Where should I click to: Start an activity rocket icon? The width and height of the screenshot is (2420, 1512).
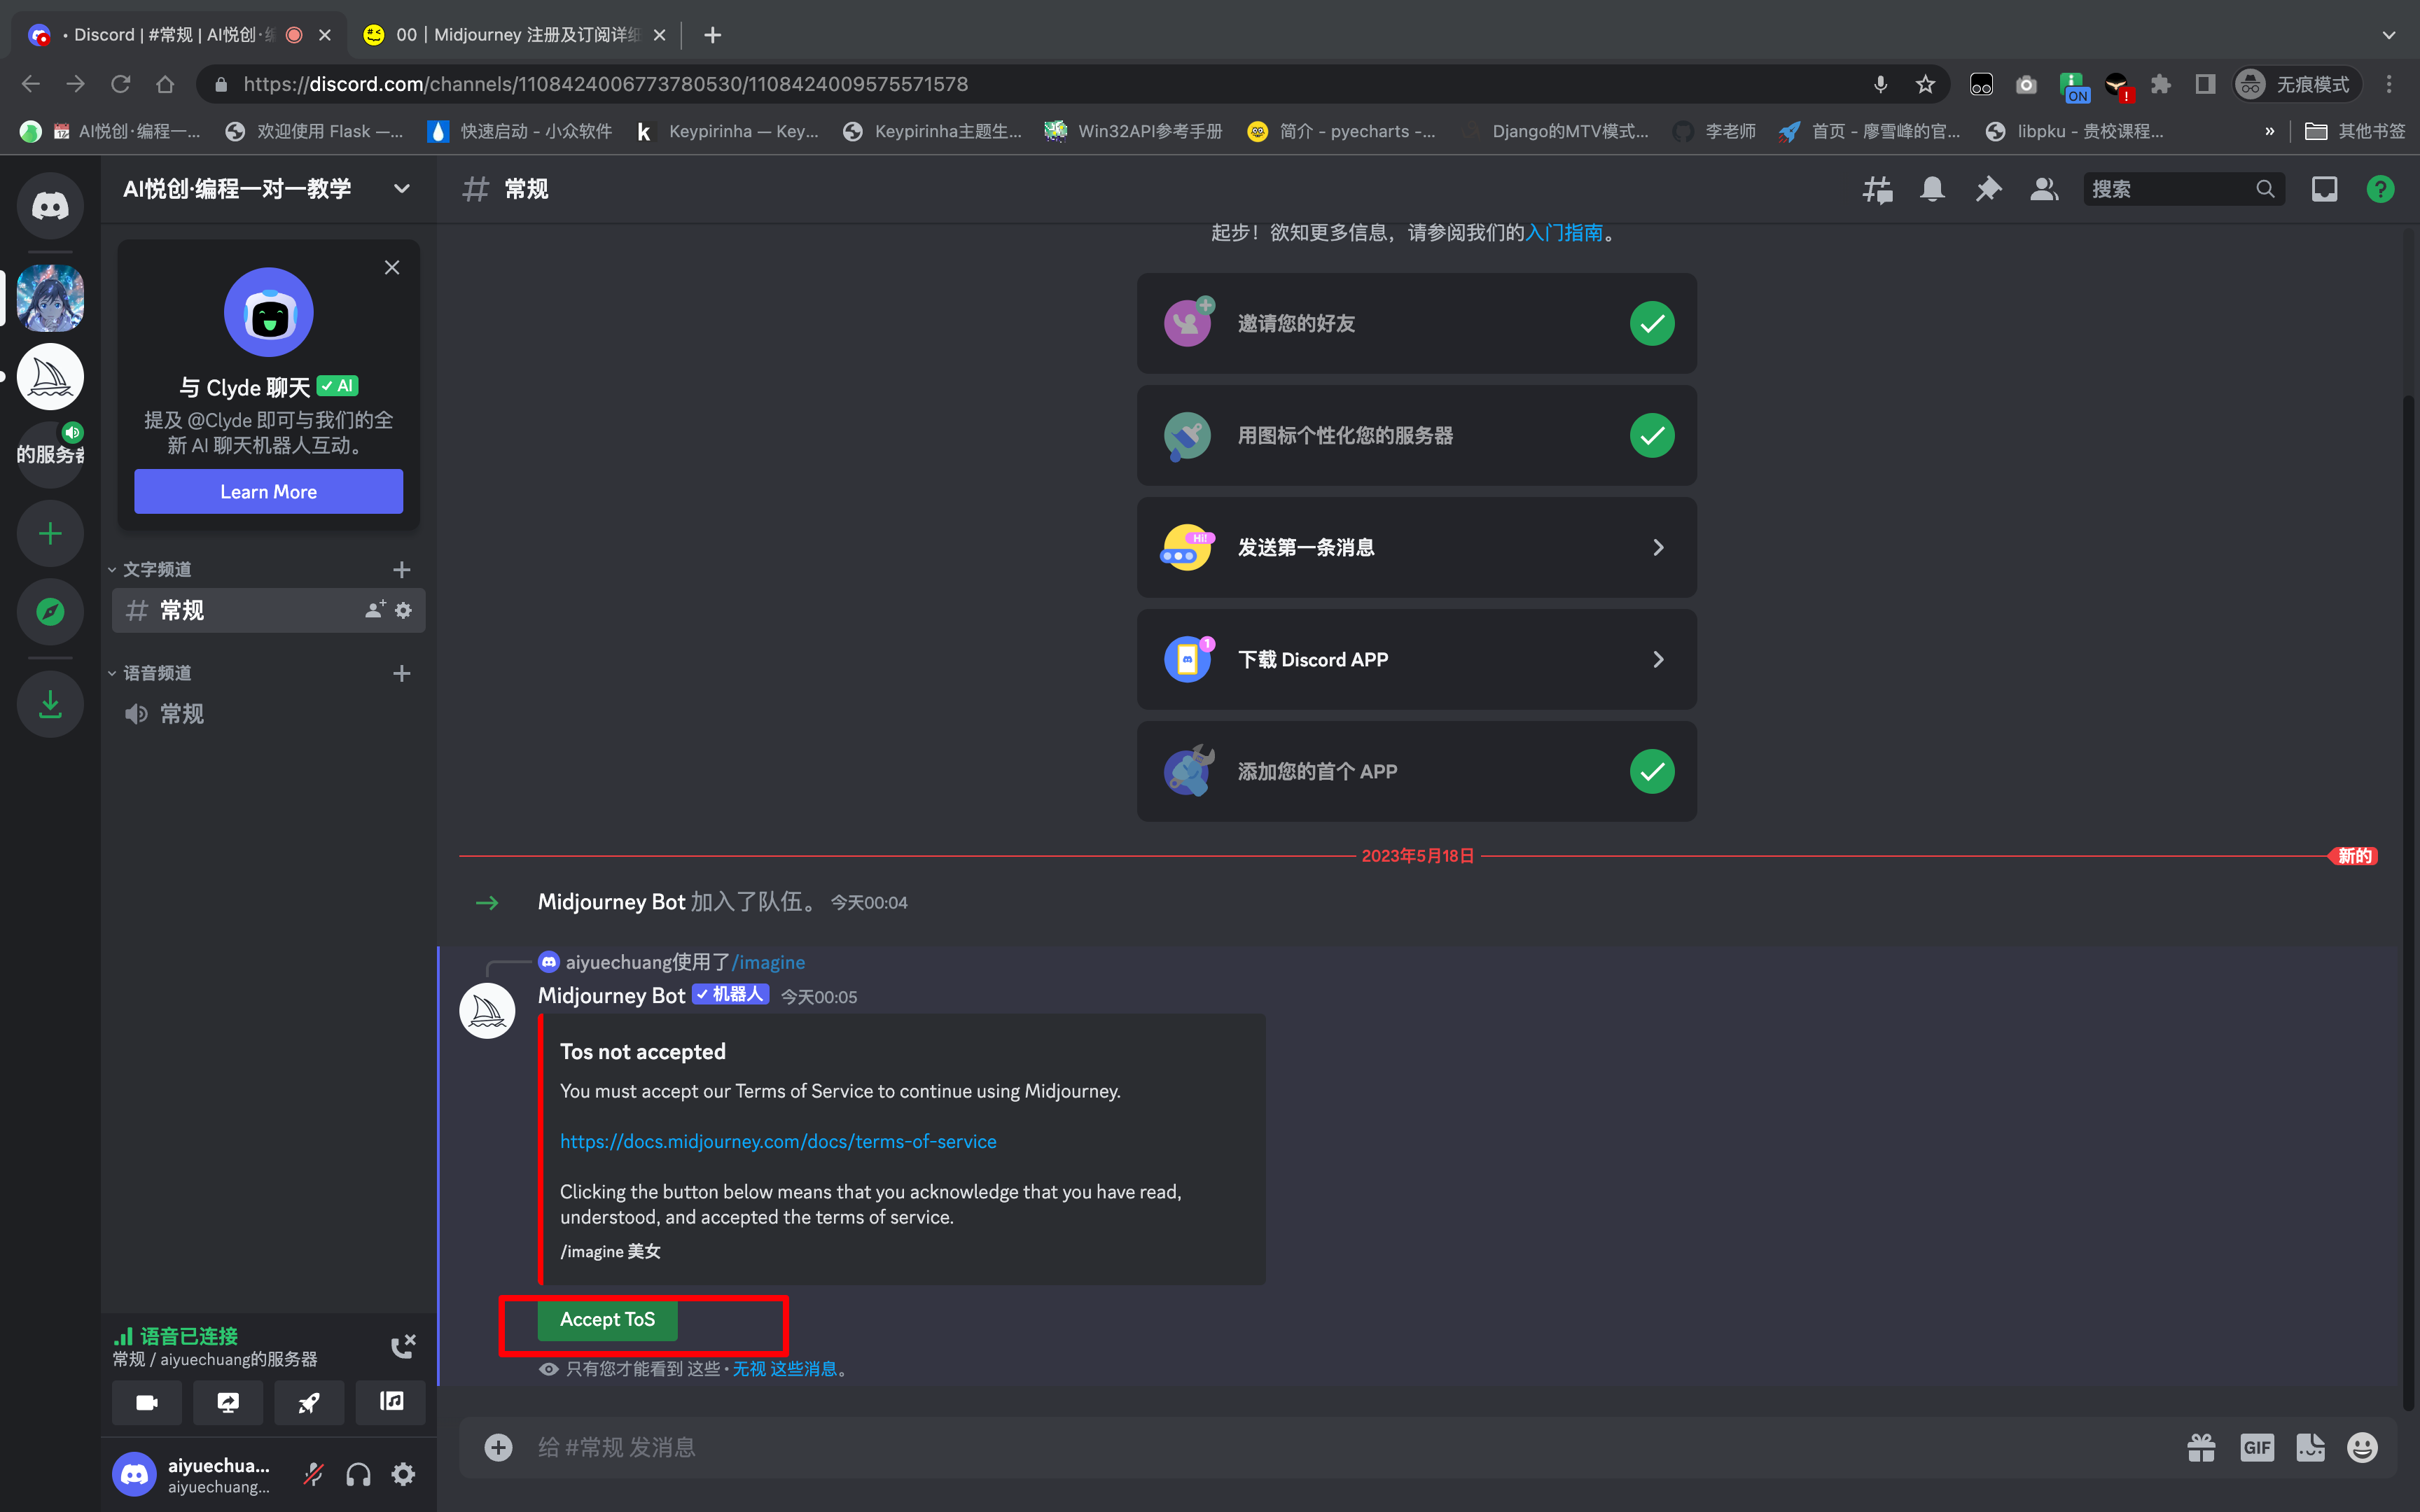(x=309, y=1403)
